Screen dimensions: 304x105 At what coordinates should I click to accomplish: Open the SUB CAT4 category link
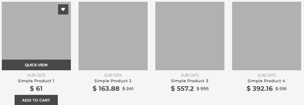(113, 75)
